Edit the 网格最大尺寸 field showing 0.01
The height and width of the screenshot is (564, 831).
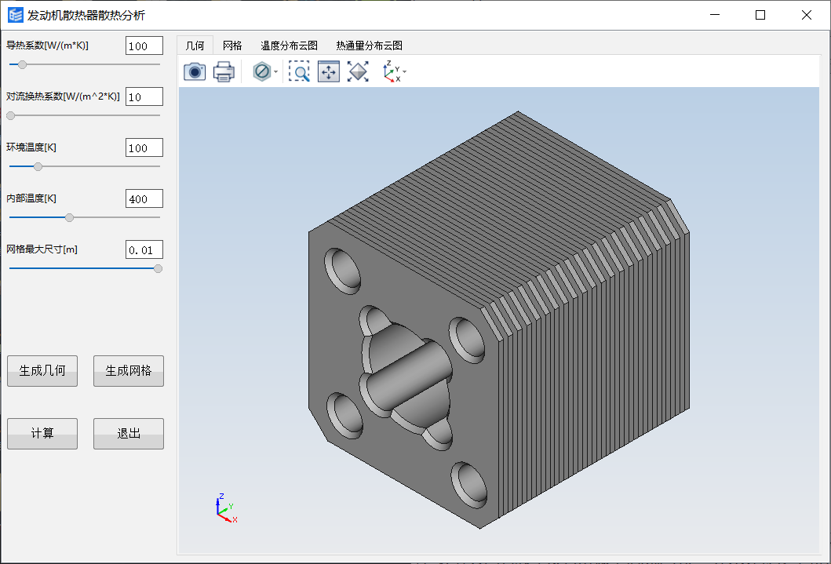(x=144, y=249)
